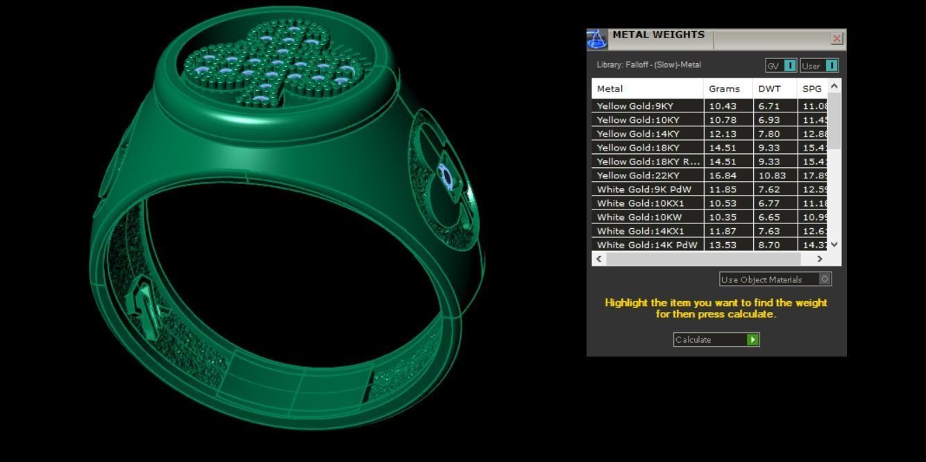Select the Yellow Gold:22KY row
The width and height of the screenshot is (926, 462).
pyautogui.click(x=710, y=176)
